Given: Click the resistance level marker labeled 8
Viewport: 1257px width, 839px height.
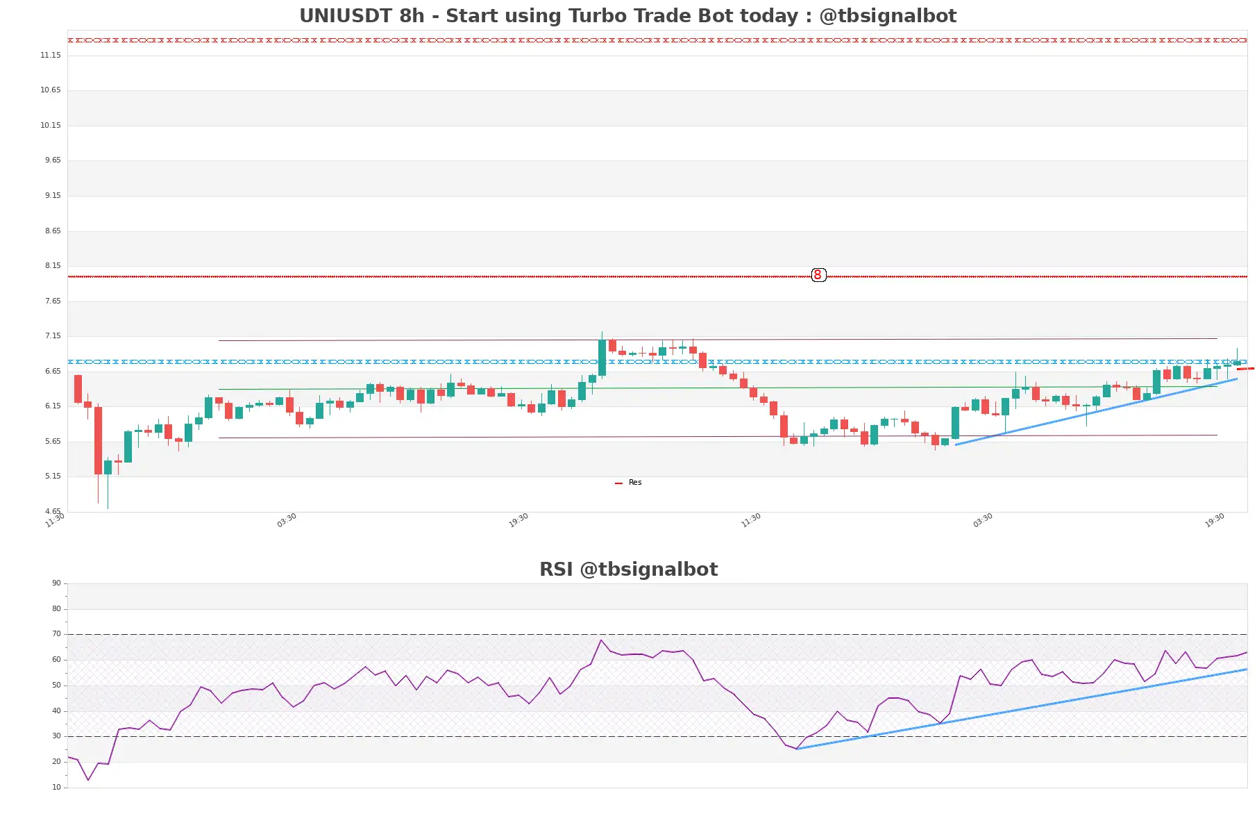Looking at the screenshot, I should click(x=818, y=275).
